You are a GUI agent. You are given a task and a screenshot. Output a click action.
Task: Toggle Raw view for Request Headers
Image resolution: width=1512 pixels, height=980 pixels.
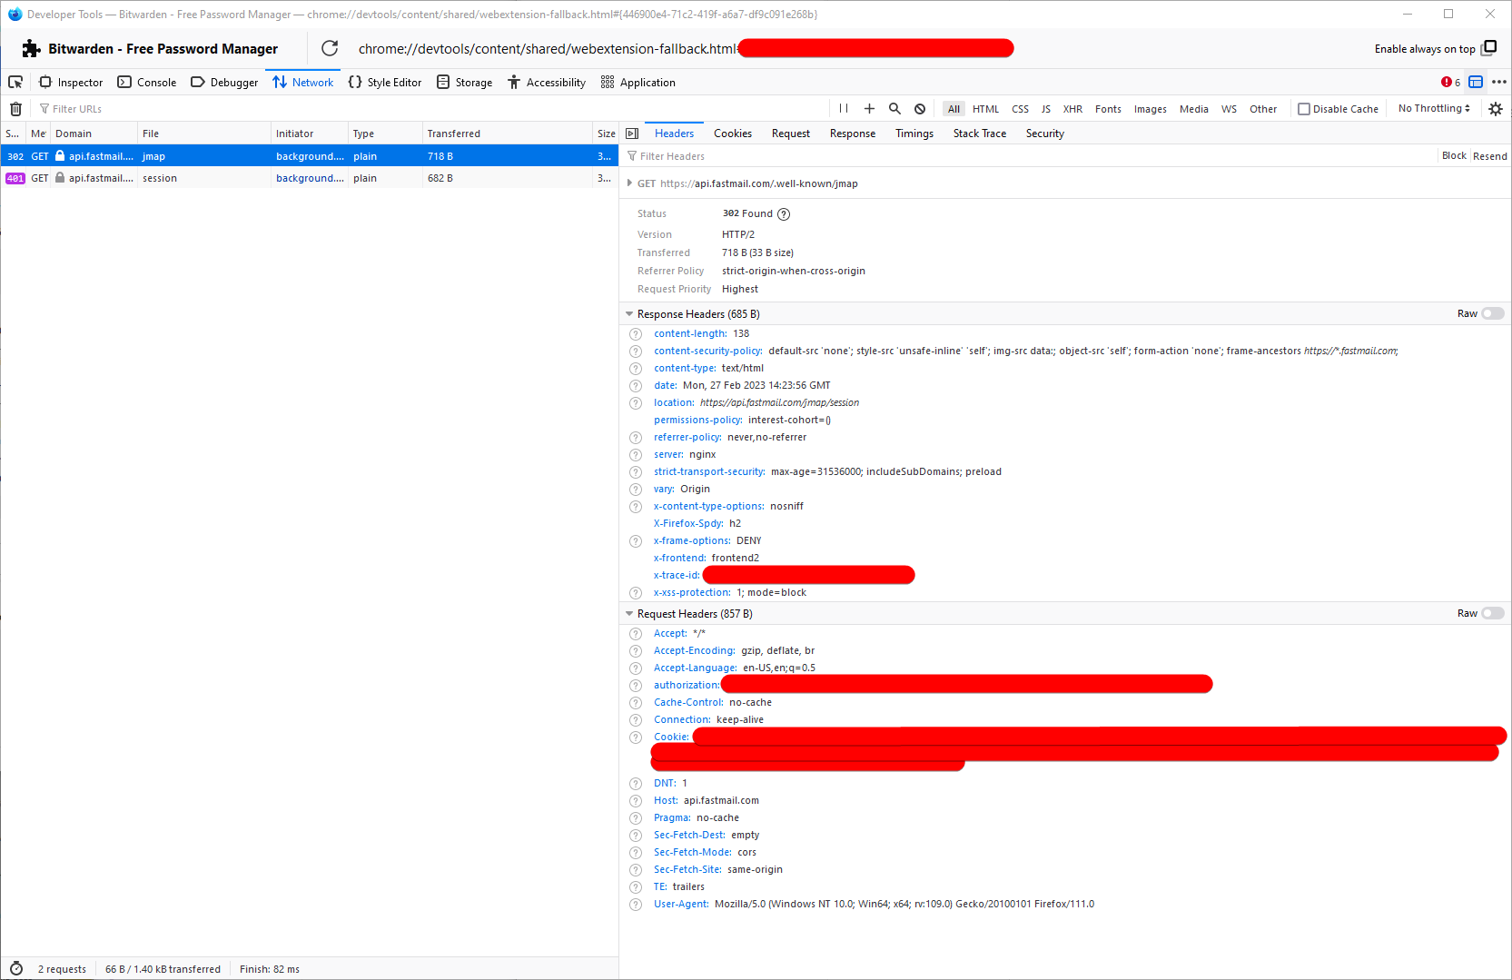1492,614
